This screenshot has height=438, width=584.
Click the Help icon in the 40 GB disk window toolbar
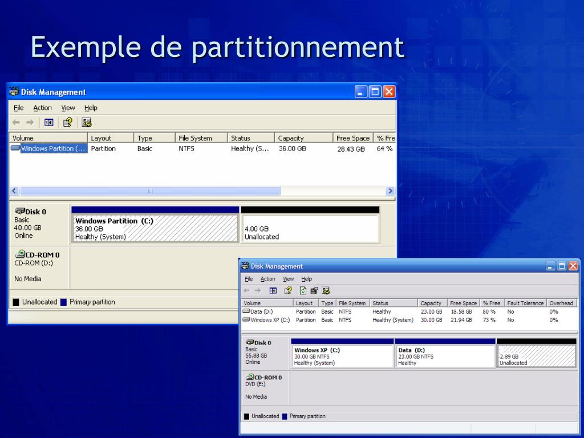68,122
